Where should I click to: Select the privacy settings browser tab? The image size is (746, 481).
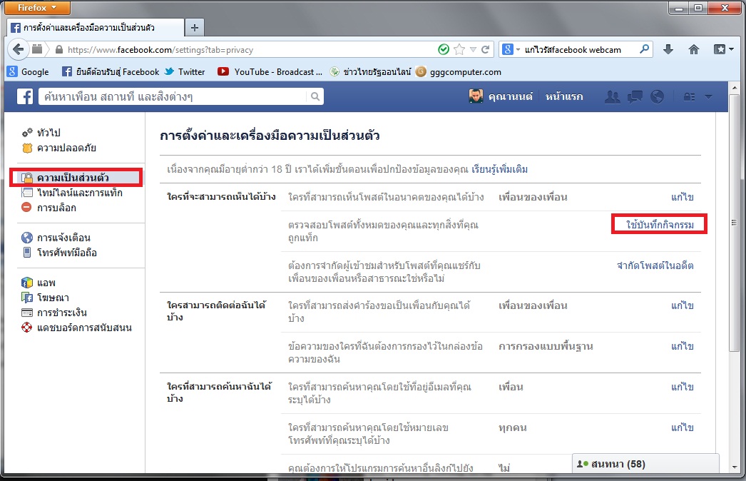point(95,28)
